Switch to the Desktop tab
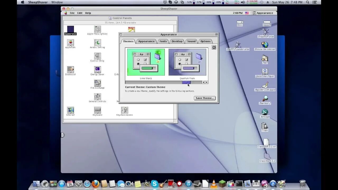This screenshot has height=190, width=338. (x=177, y=41)
